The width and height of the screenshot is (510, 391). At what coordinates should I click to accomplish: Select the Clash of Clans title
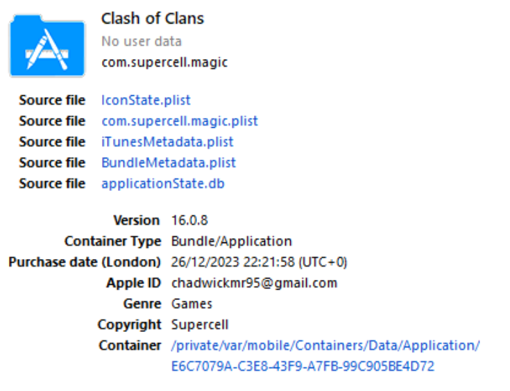point(153,18)
